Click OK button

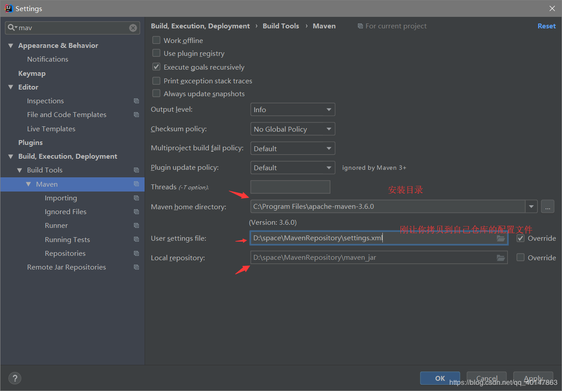(x=440, y=378)
